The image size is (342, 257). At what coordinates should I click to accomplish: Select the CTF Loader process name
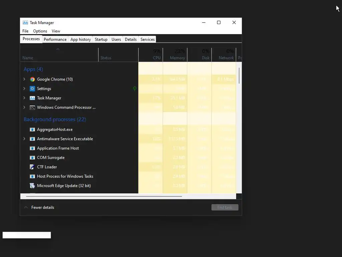point(47,167)
